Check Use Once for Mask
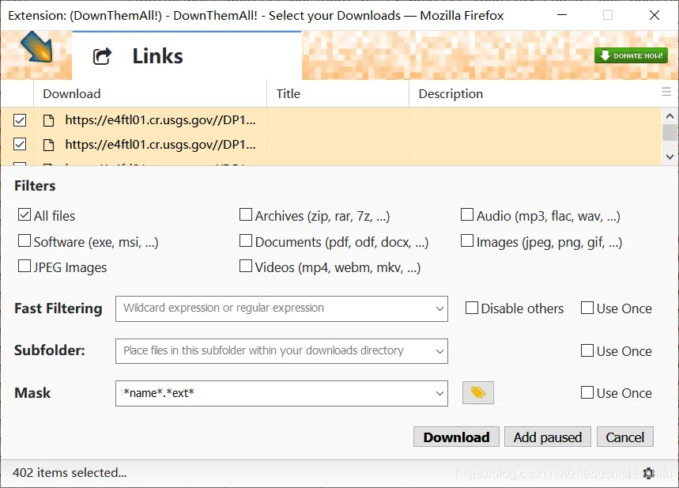Viewport: 679px width, 488px height. [x=587, y=392]
